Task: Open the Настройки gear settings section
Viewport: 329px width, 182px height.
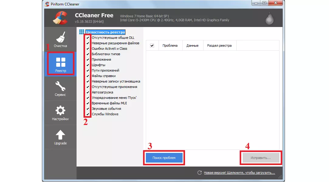Action: click(x=60, y=113)
